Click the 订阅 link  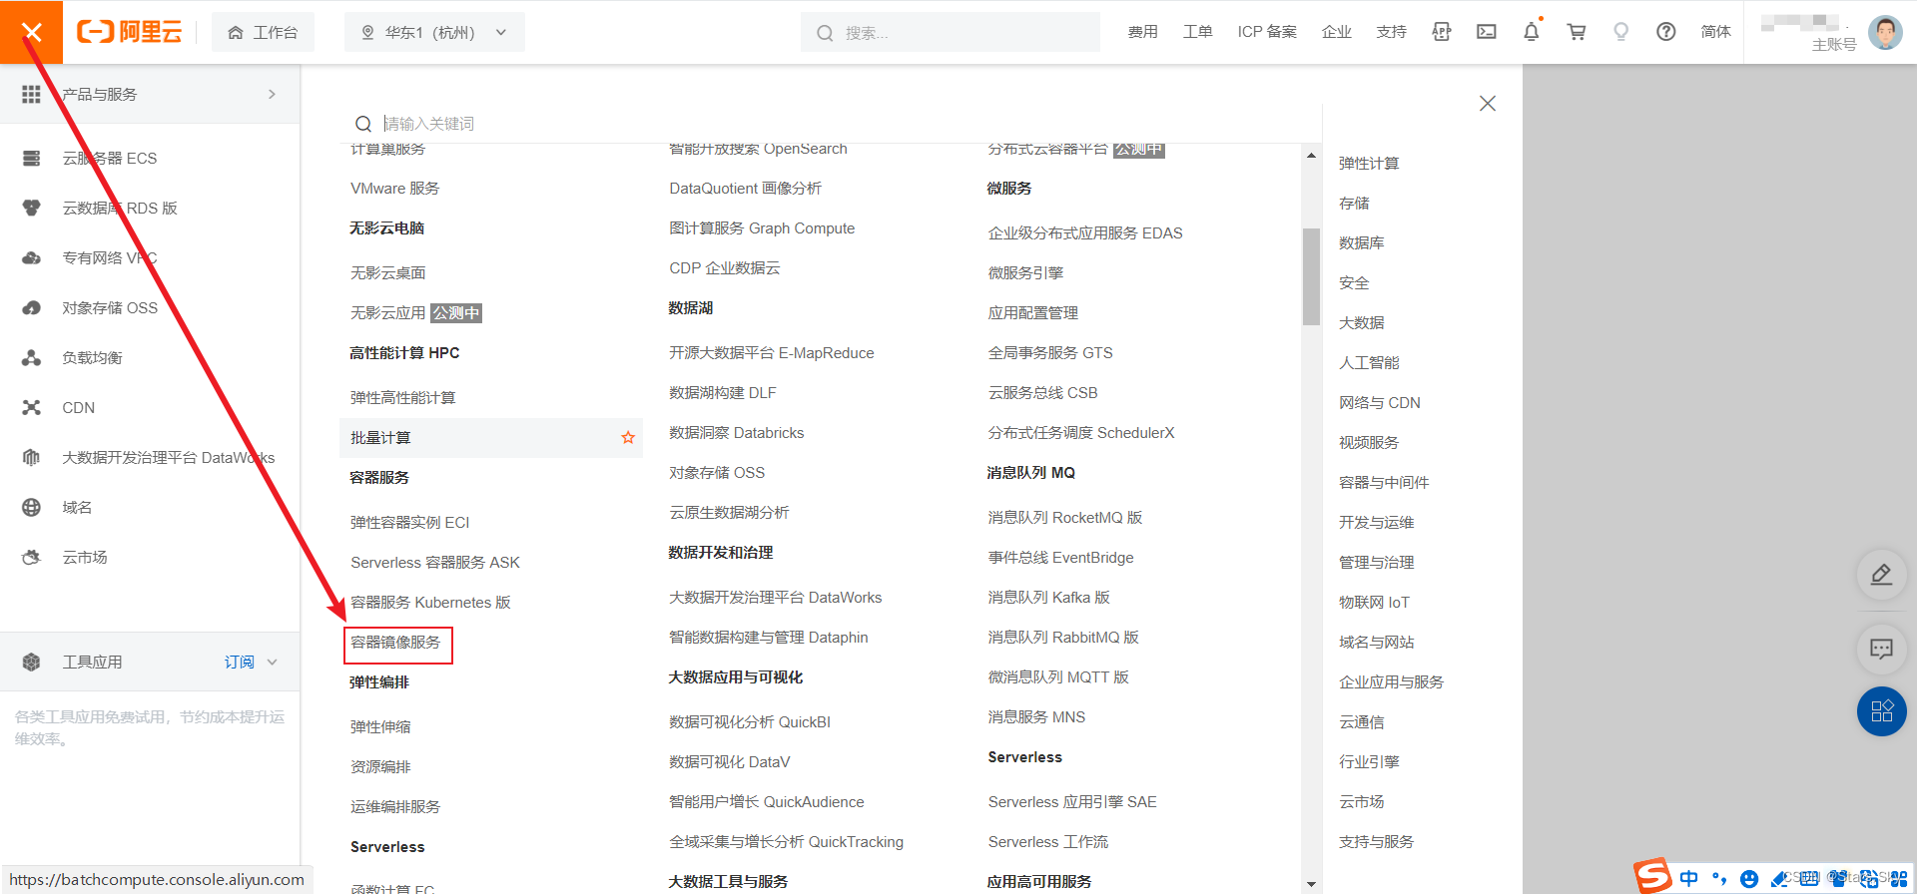coord(239,662)
